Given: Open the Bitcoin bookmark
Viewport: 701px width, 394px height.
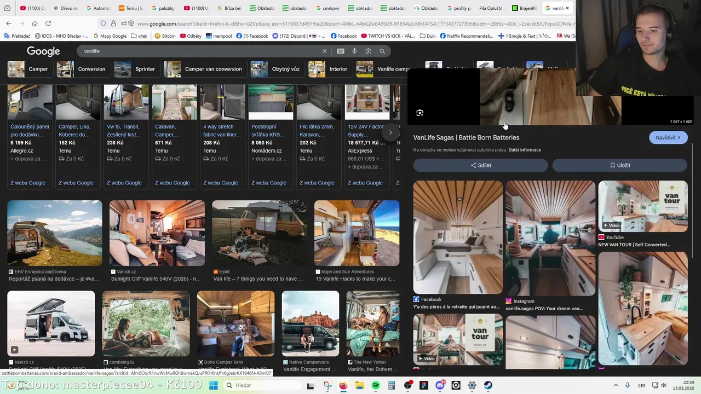Looking at the screenshot, I should tap(165, 36).
